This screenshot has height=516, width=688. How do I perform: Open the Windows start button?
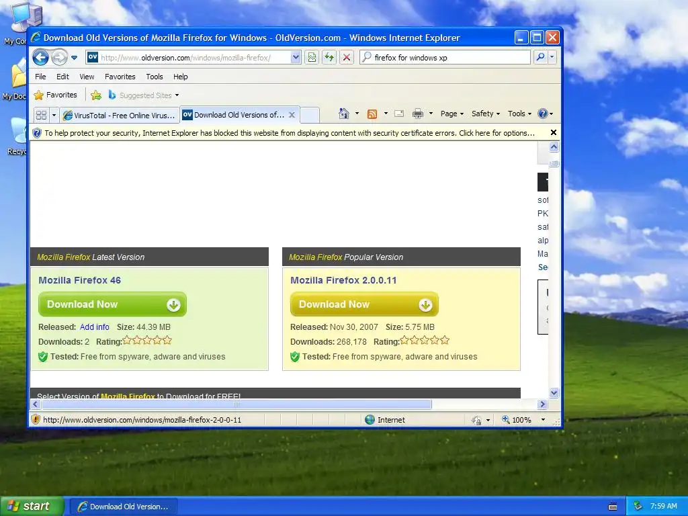32,507
